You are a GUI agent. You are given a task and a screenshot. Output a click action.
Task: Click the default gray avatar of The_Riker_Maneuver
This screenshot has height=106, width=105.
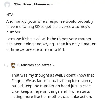pyautogui.click(x=7, y=4)
